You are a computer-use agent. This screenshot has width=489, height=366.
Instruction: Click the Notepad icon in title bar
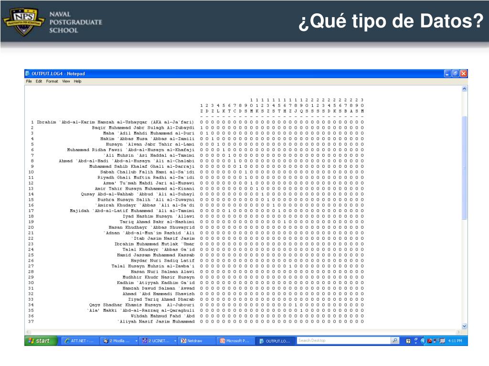pyautogui.click(x=28, y=73)
